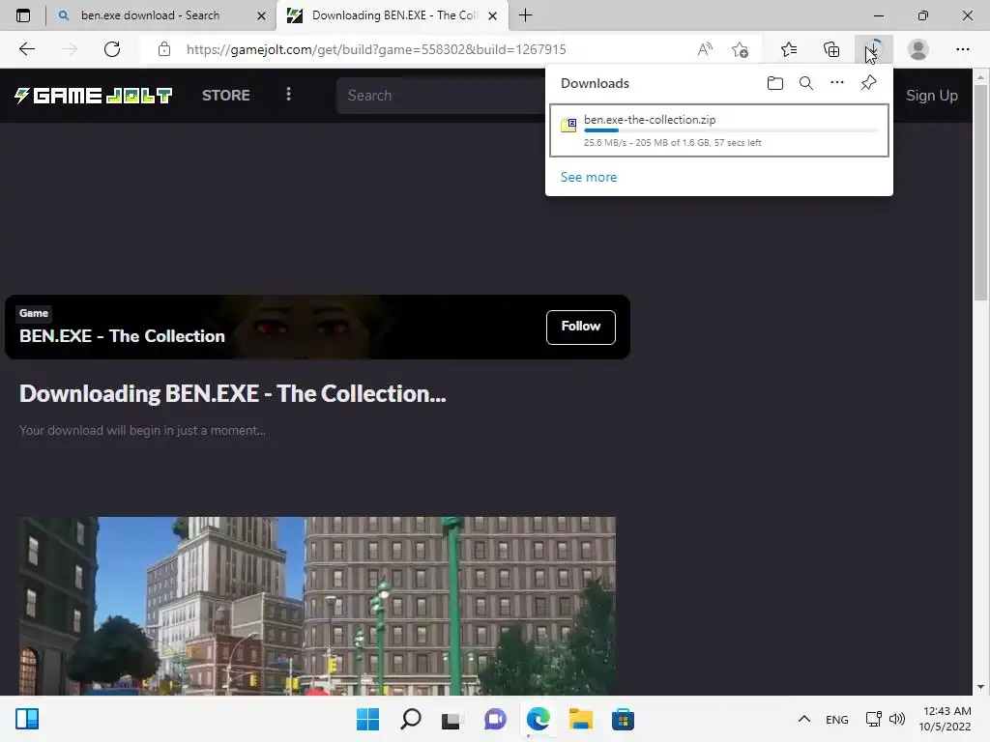
Task: Click the city screenshot thumbnail
Action: click(317, 606)
